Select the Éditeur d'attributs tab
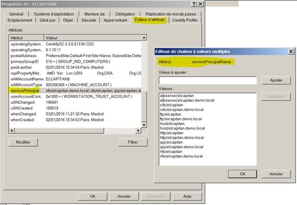This screenshot has width=297, height=205. click(x=150, y=20)
